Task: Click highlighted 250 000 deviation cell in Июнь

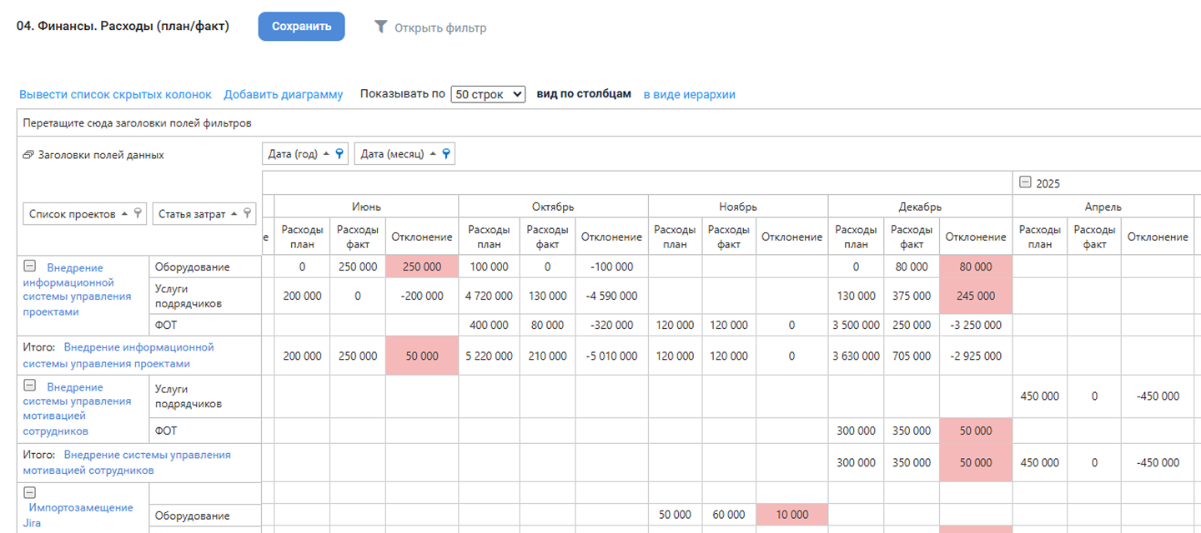Action: pos(421,266)
